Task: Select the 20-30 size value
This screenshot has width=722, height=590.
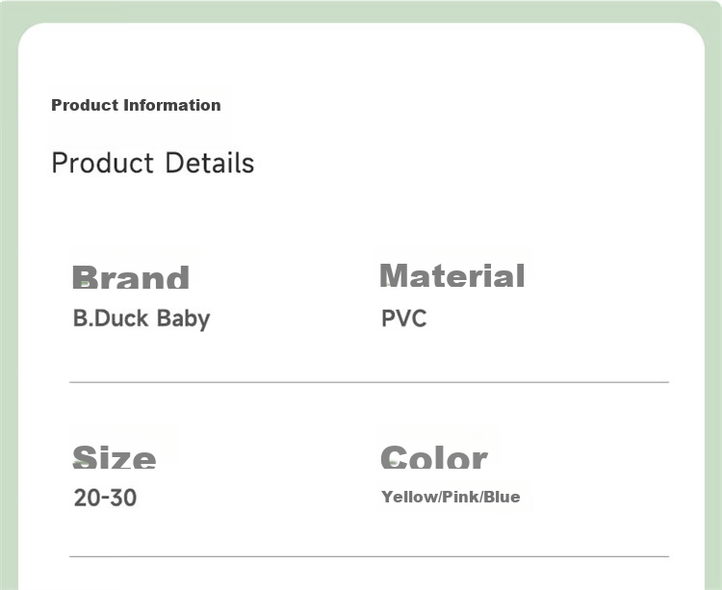Action: tap(105, 498)
